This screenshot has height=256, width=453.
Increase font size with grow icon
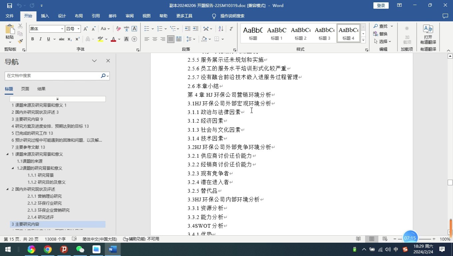click(x=86, y=29)
